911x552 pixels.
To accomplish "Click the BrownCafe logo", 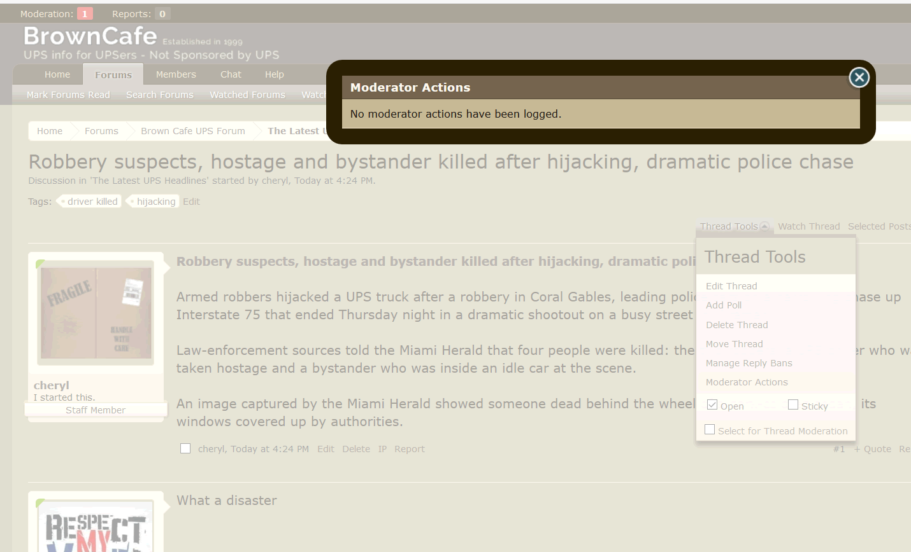I will [90, 36].
